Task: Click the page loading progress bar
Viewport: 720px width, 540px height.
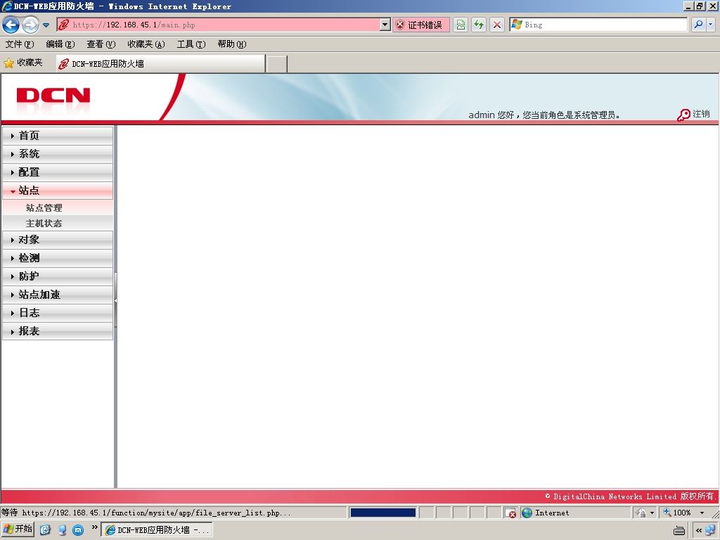Action: coord(383,513)
